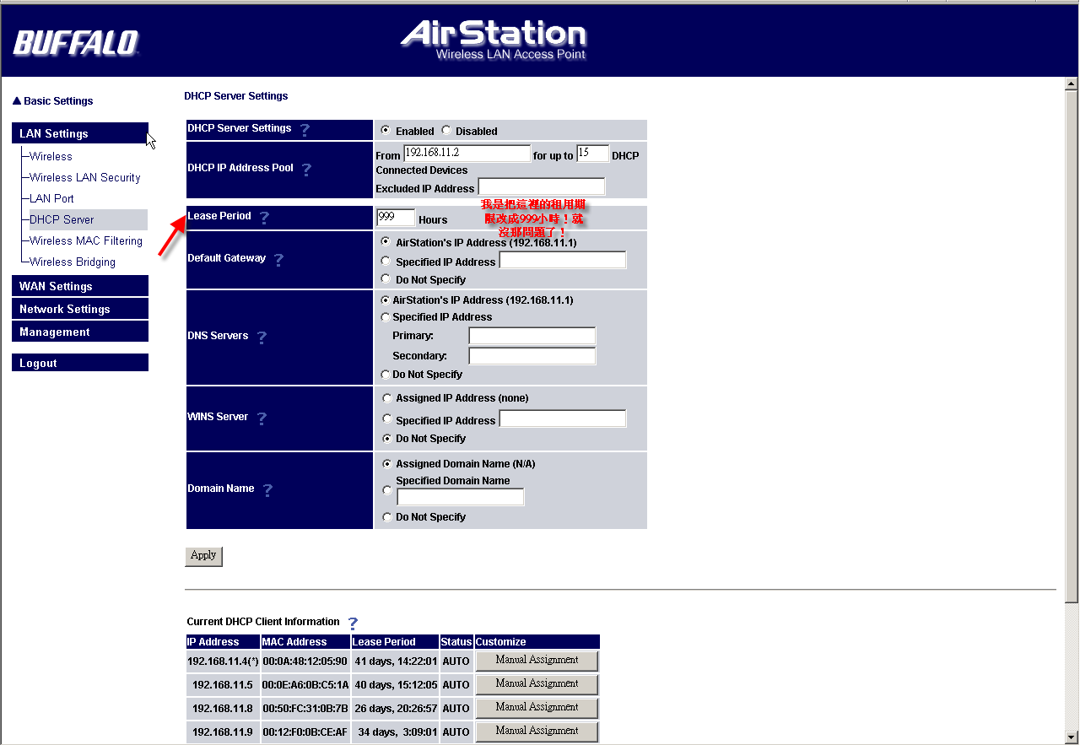Open Wireless MAC Filtering page

(x=86, y=240)
